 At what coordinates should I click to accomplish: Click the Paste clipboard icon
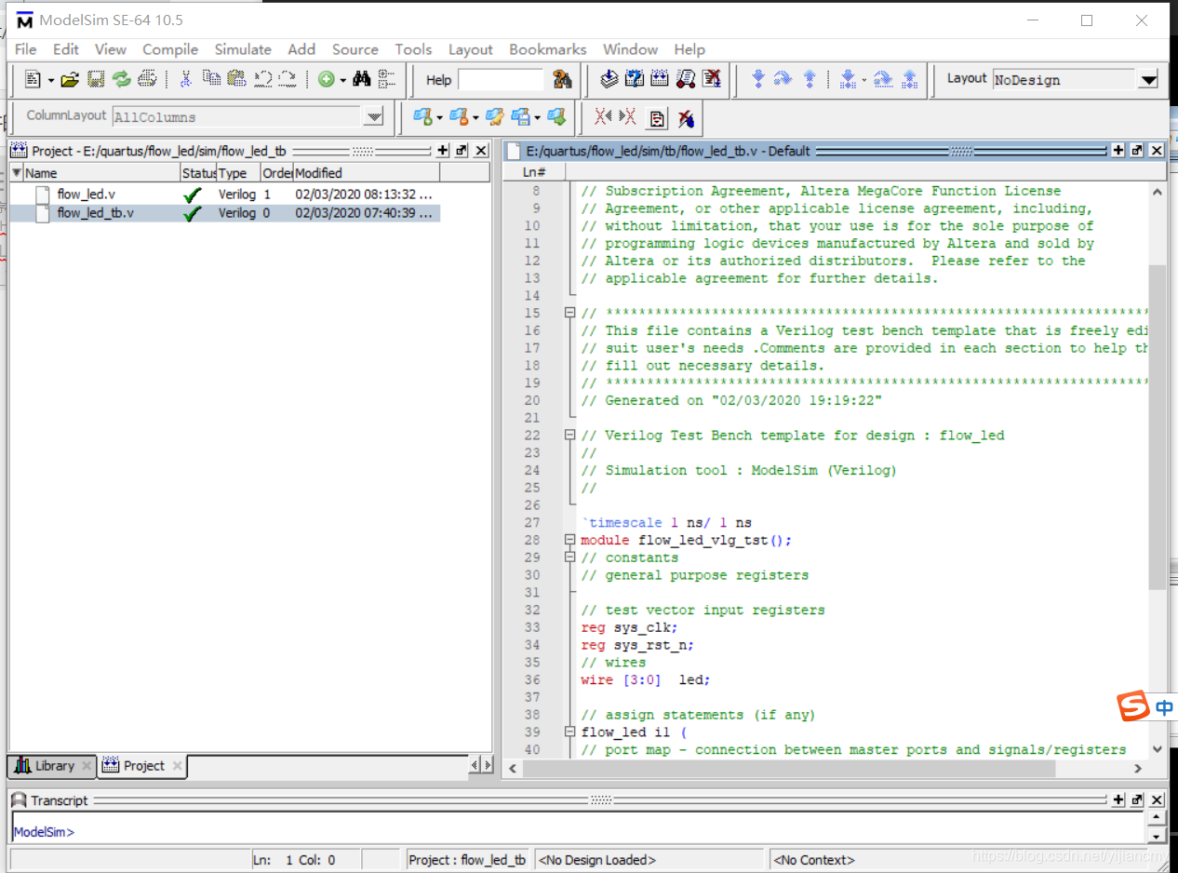point(237,80)
